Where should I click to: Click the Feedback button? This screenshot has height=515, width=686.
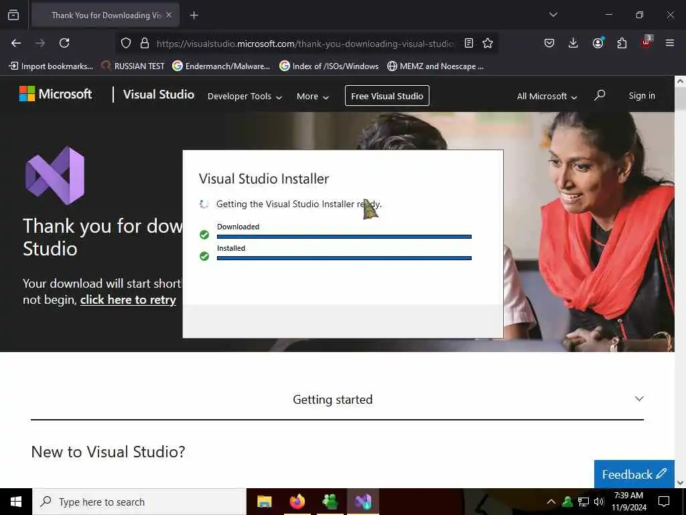[x=634, y=474]
